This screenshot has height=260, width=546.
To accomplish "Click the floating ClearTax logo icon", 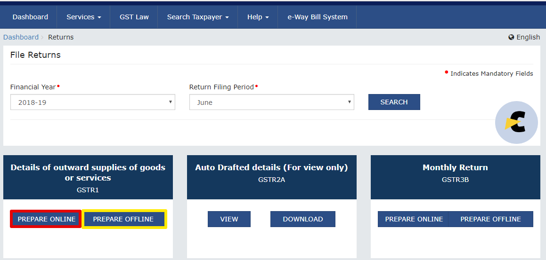I will [x=516, y=122].
